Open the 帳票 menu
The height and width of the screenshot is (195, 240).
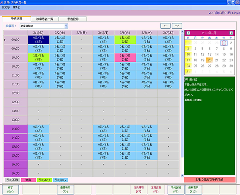pos(16,7)
